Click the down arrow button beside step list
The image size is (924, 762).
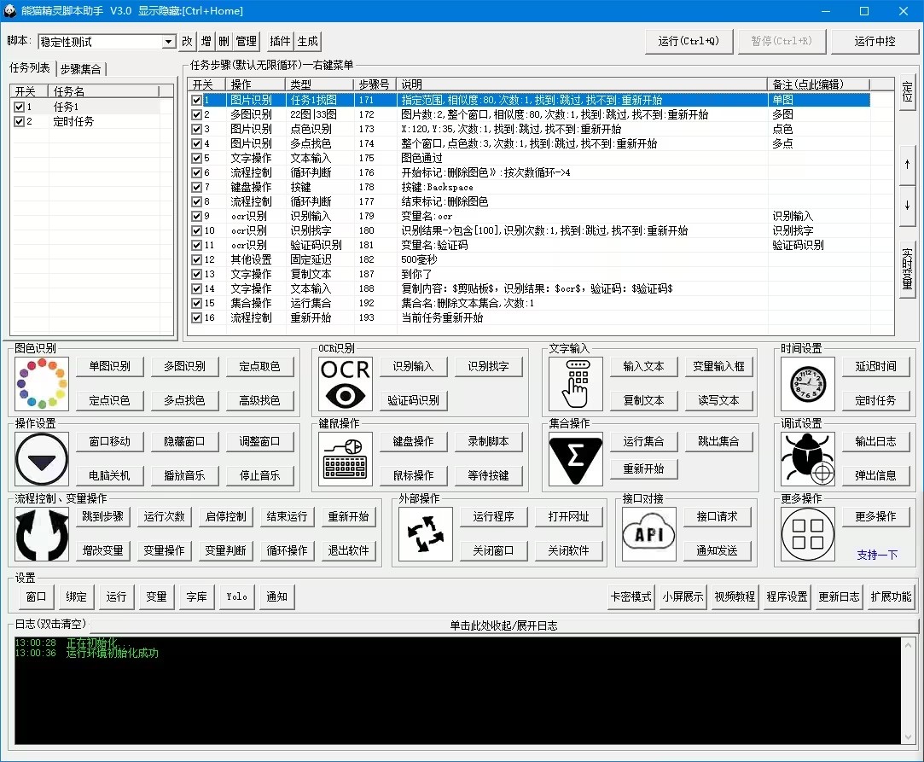pyautogui.click(x=907, y=206)
